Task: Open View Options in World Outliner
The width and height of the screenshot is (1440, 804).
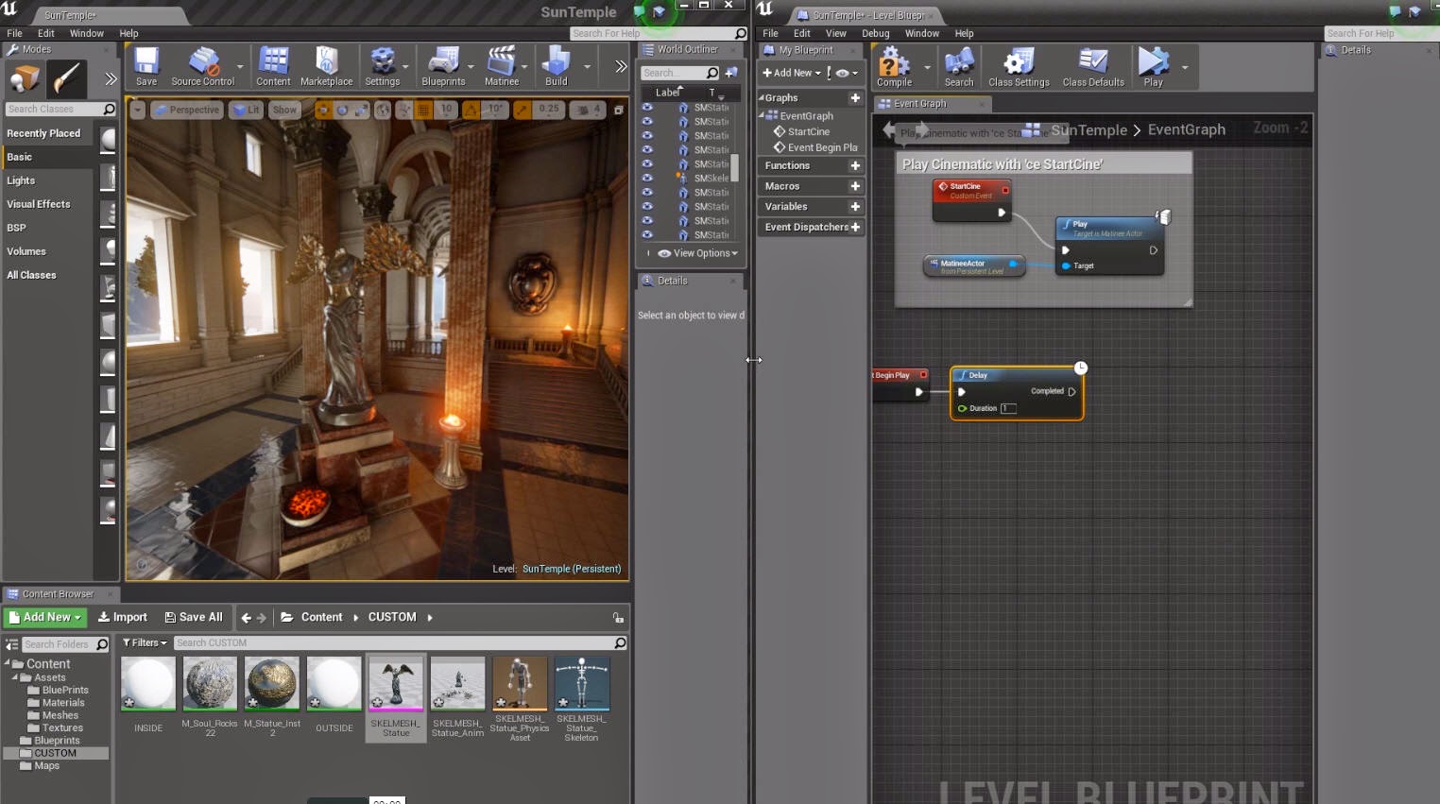Action: click(698, 253)
